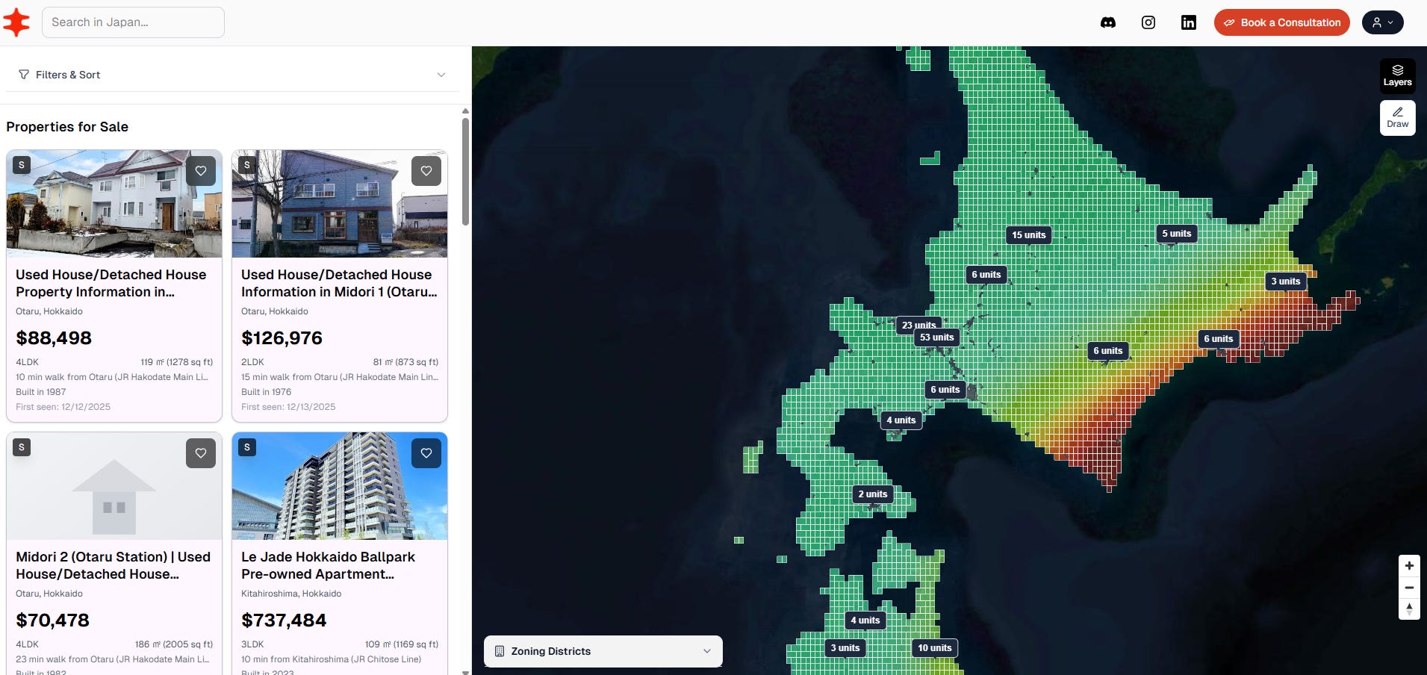Select the 53 units map cluster
Screen dimensions: 1427x675
pyautogui.click(x=936, y=337)
